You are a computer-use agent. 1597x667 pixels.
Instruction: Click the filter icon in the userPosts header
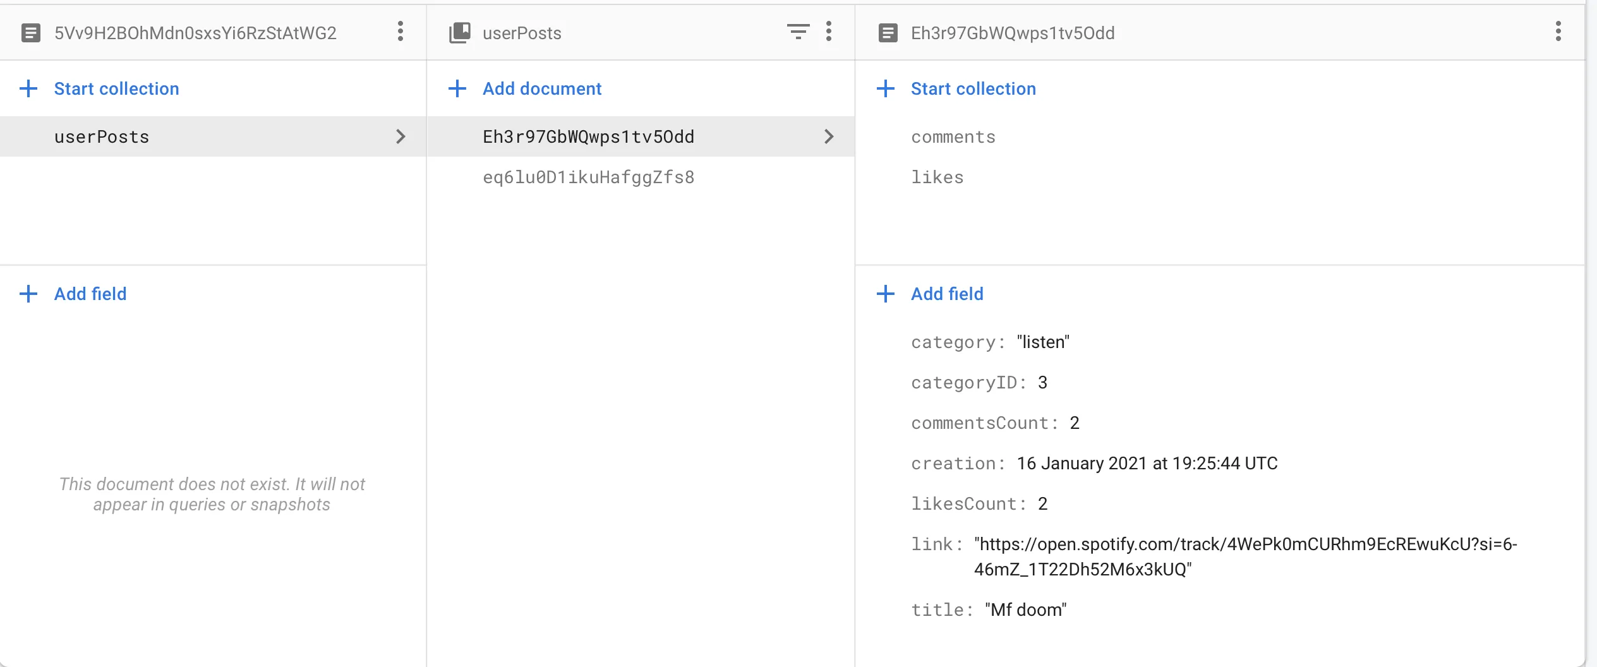click(x=798, y=32)
